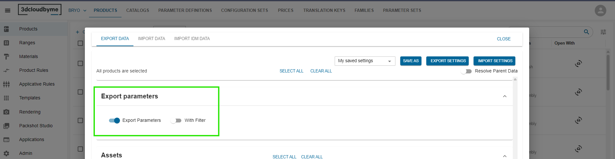615x159 pixels.
Task: Open the filter tuning sliders icon
Action: 603,32
